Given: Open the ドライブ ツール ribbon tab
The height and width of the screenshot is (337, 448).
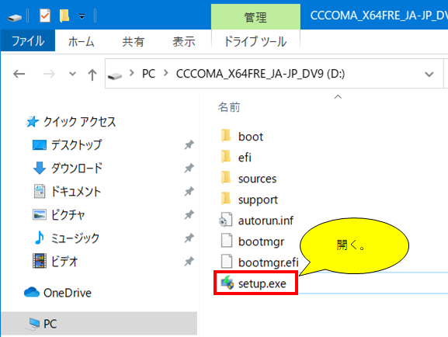Looking at the screenshot, I should [x=255, y=42].
